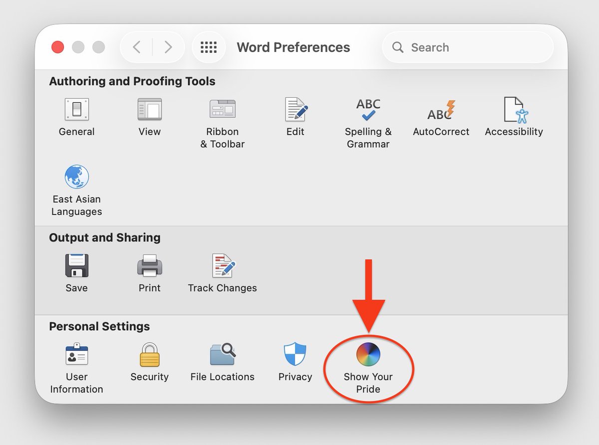
Task: Click the magnifying glass in the search box
Action: pos(398,47)
